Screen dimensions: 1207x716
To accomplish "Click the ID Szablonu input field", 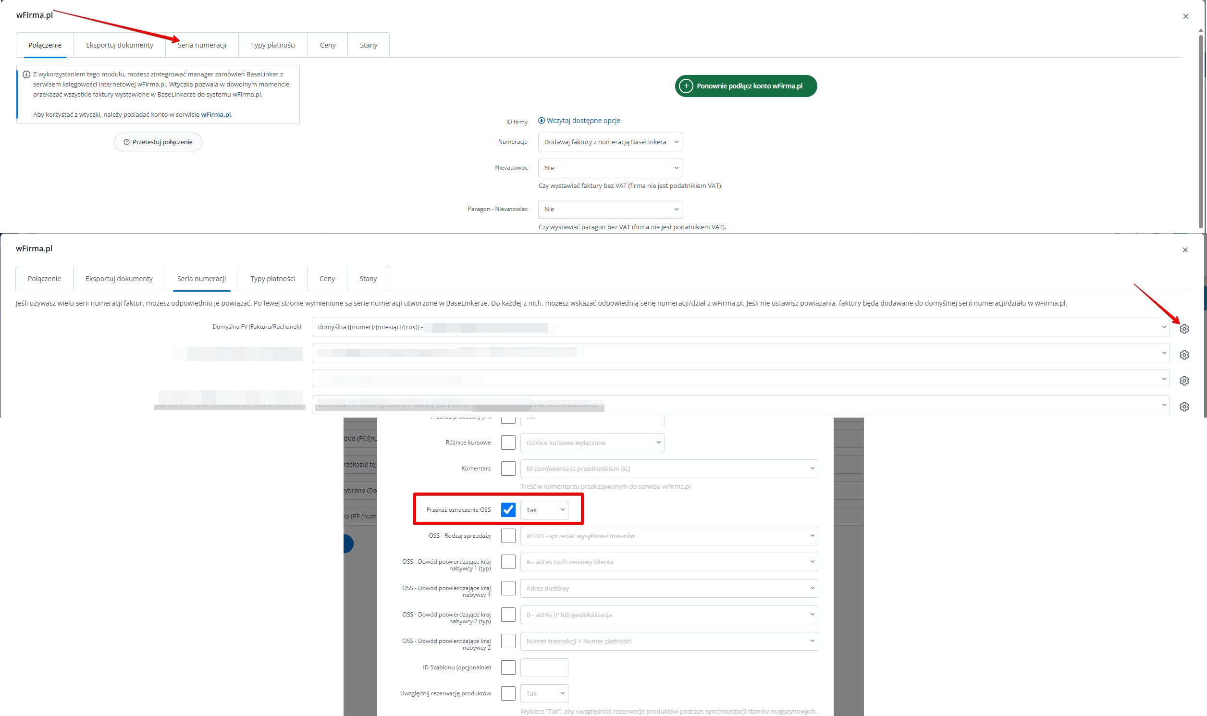I will 544,667.
